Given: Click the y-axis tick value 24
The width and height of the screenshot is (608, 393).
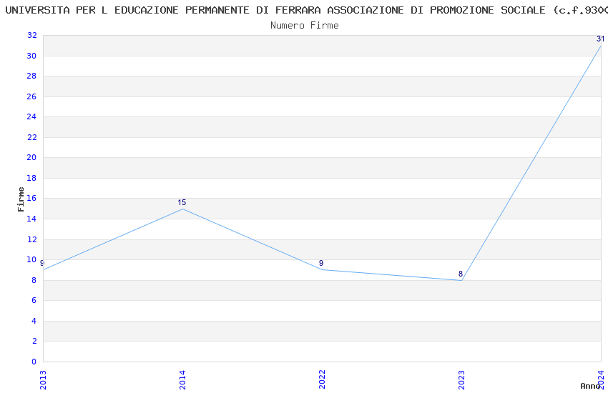Looking at the screenshot, I should click(31, 116).
